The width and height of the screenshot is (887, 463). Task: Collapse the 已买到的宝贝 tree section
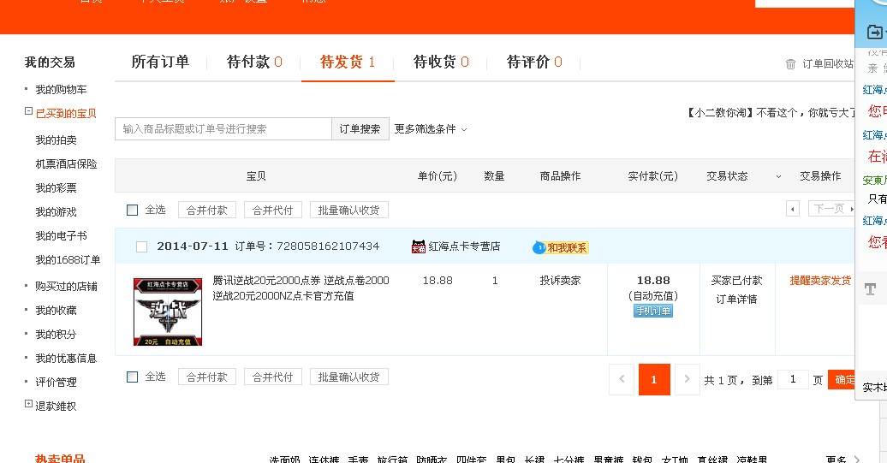28,111
